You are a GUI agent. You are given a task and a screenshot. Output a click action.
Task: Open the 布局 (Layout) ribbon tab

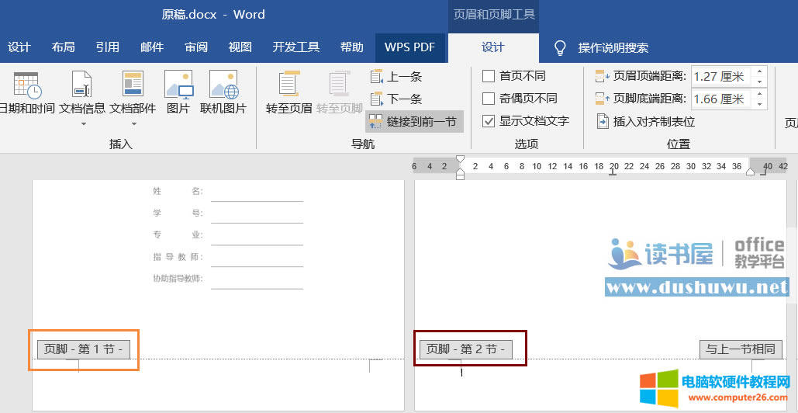[64, 47]
